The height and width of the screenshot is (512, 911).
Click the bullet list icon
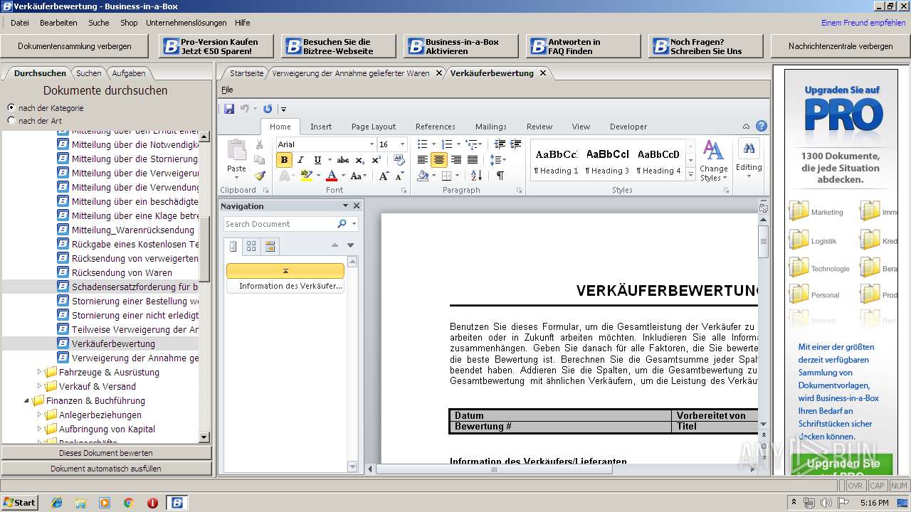423,144
